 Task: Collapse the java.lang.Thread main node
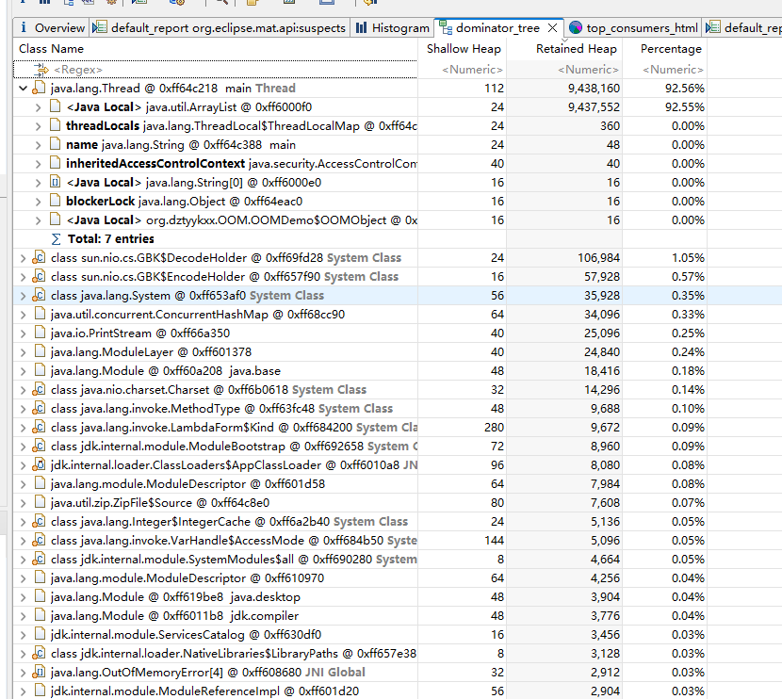(x=24, y=88)
